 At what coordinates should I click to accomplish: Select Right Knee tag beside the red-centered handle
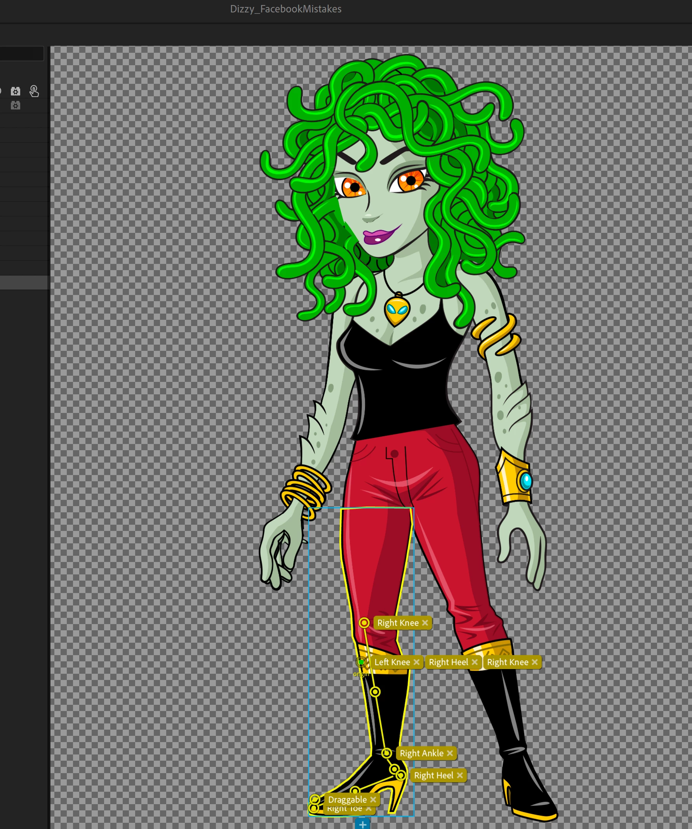(x=398, y=623)
